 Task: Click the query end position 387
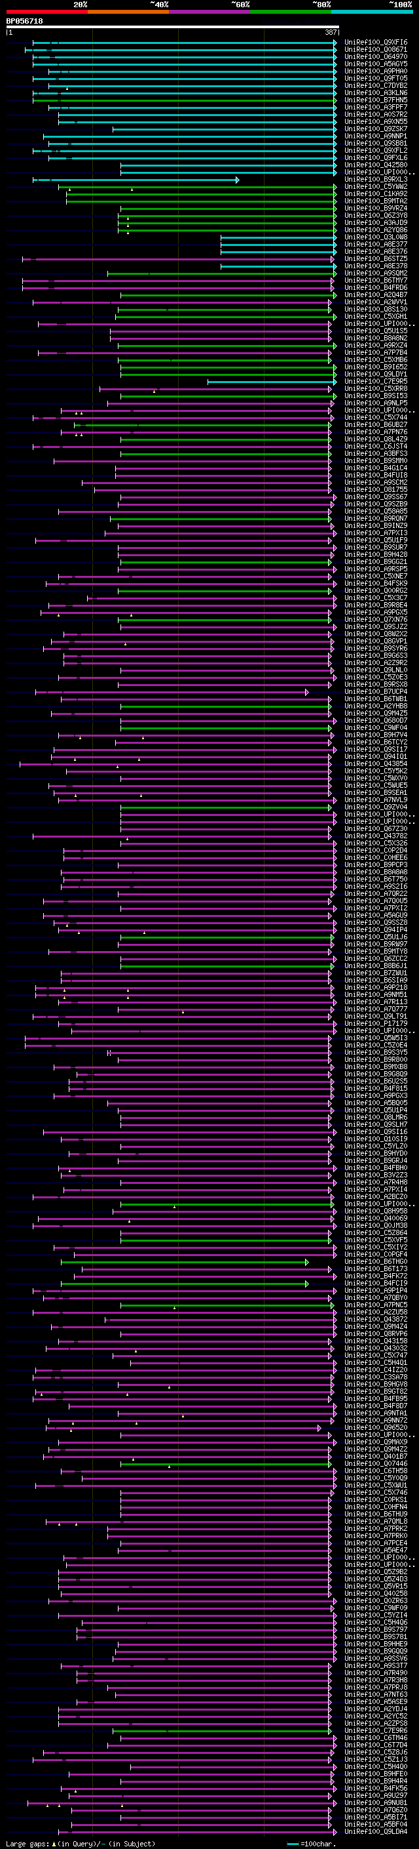[331, 32]
